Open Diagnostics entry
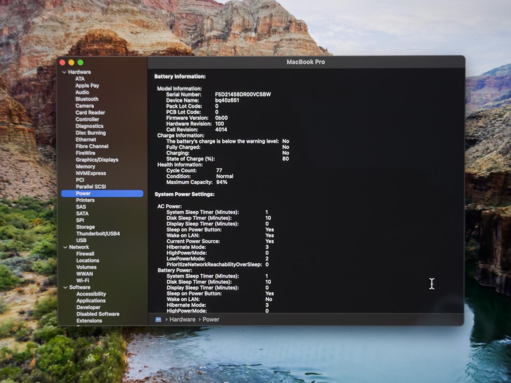This screenshot has height=383, width=511. click(x=89, y=126)
